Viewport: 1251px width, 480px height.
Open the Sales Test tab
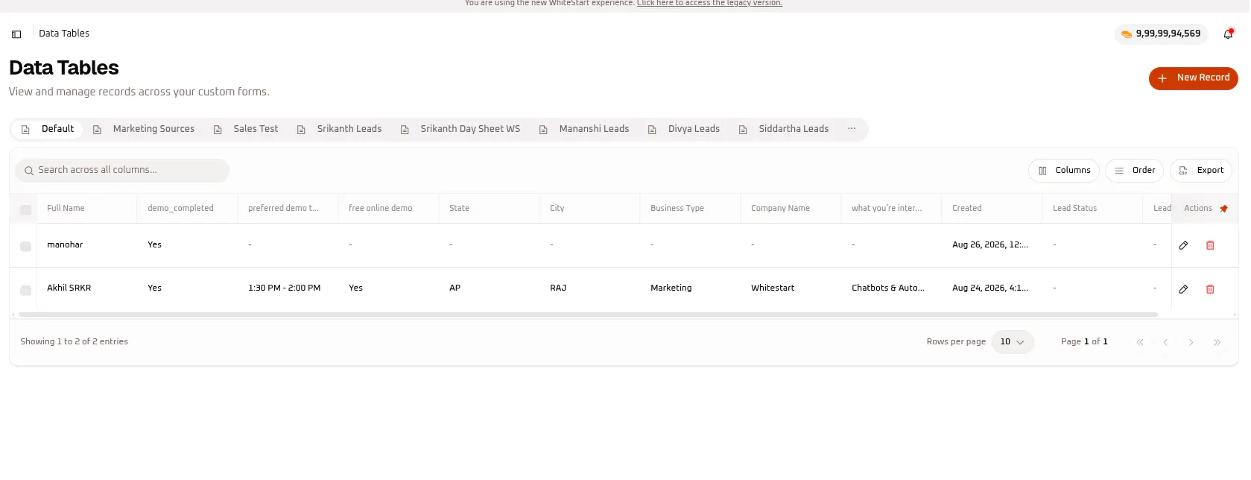coord(246,129)
